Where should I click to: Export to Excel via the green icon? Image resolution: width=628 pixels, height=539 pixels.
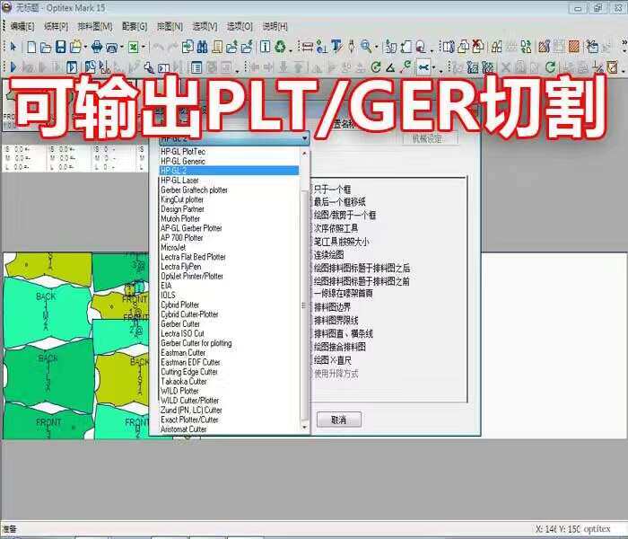134,48
